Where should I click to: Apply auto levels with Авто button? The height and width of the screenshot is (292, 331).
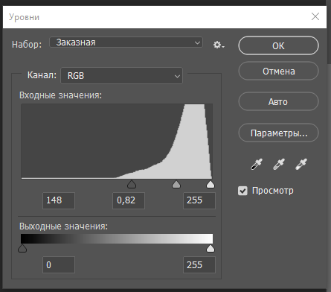[x=278, y=101]
